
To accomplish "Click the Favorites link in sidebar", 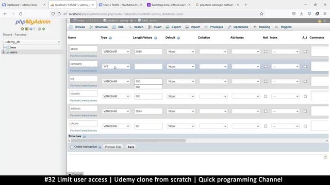I will coord(21,35).
